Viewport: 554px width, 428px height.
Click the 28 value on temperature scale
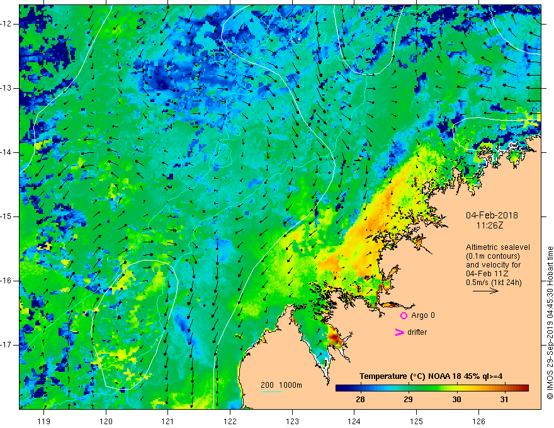coord(360,400)
